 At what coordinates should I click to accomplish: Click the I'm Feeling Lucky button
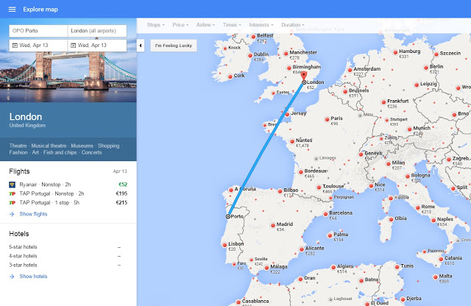point(174,46)
